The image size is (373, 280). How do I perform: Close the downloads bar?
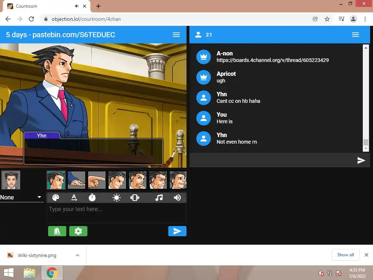tap(366, 255)
